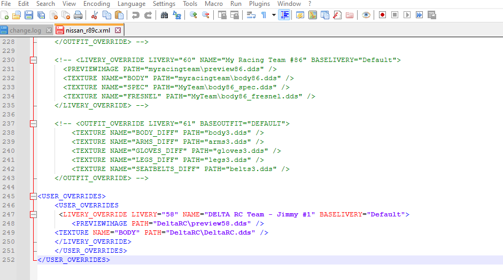The height and width of the screenshot is (280, 503).
Task: Save the current file with toolbar icon
Action: pos(29,15)
